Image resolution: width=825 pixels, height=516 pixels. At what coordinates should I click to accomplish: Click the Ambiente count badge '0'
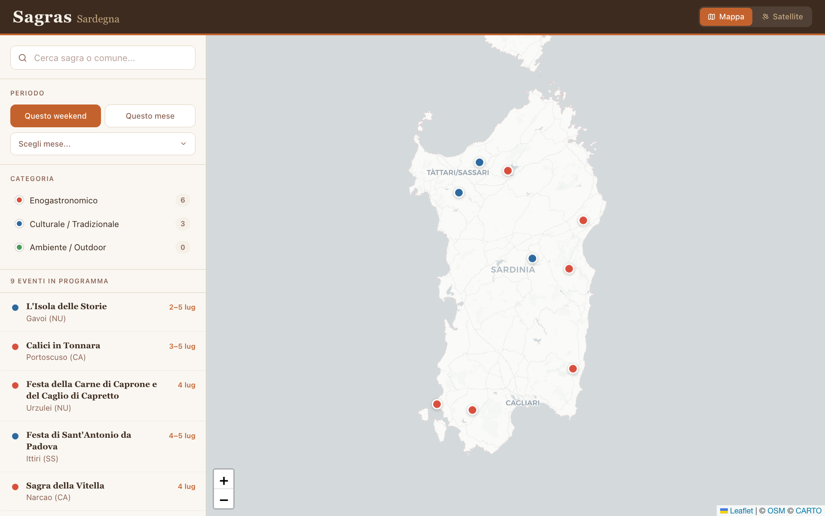tap(183, 247)
